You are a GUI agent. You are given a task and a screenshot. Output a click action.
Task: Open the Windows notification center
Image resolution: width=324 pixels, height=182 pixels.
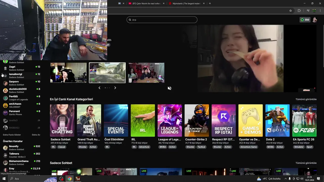tap(318, 179)
